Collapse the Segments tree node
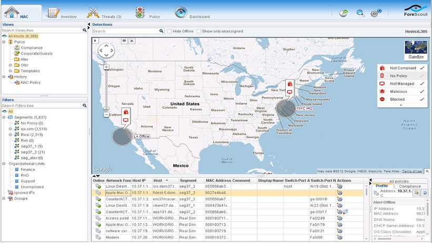The image size is (432, 243). 4,117
